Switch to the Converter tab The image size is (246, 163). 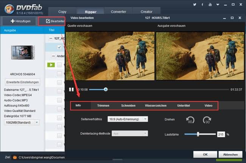pos(118,12)
